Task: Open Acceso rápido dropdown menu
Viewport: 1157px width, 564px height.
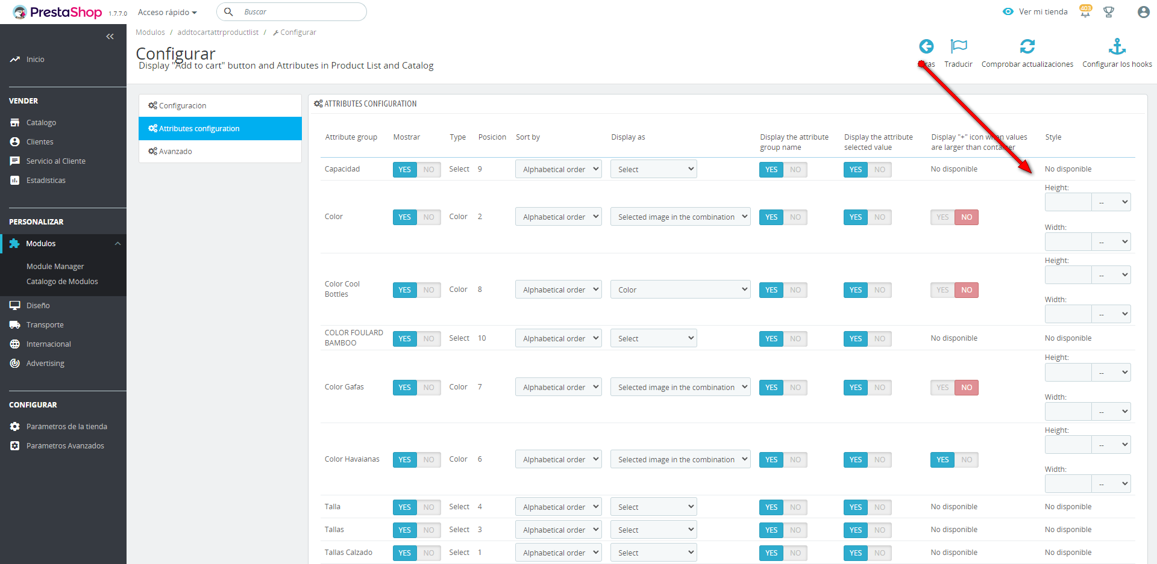Action: tap(167, 12)
